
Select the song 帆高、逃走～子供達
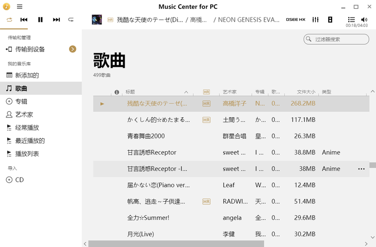click(156, 202)
